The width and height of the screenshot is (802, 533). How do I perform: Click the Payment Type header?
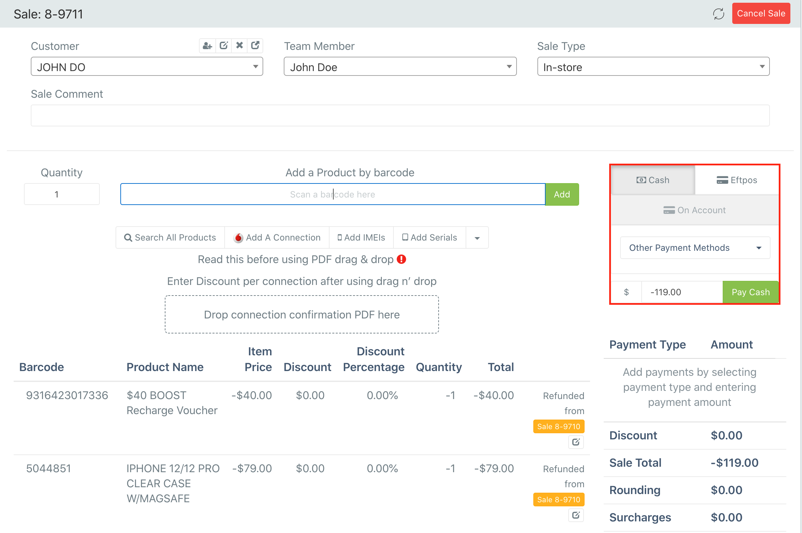647,344
